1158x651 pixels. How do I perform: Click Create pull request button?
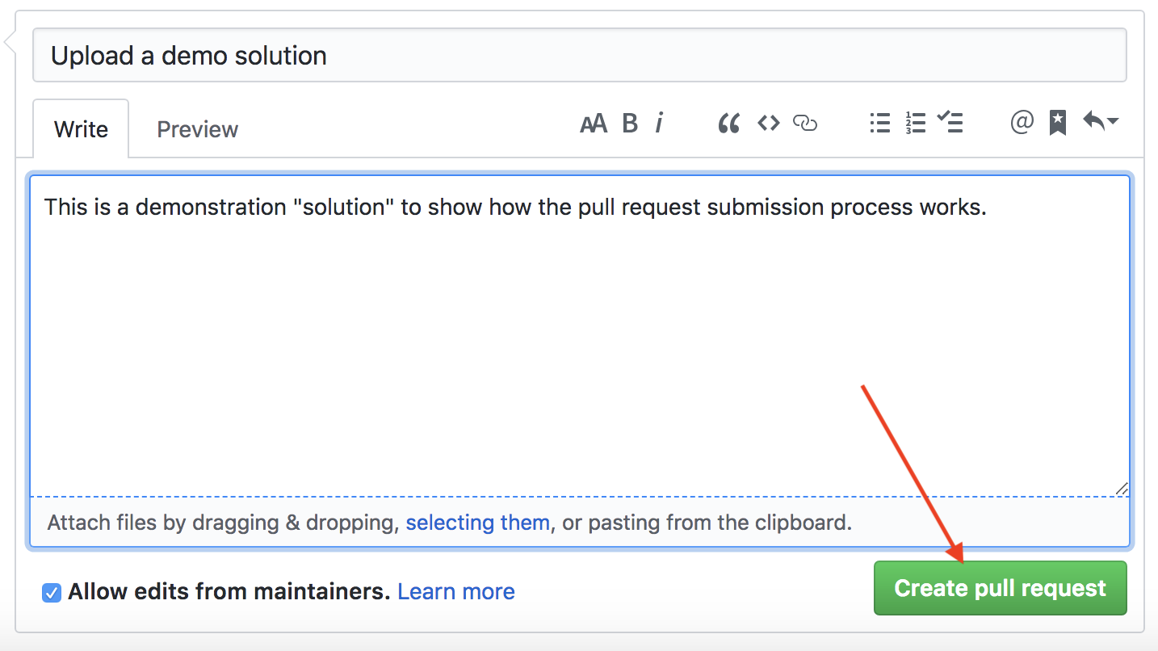click(1000, 588)
